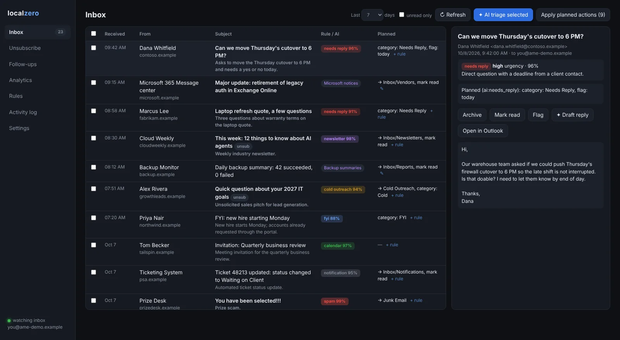Click Draft reply in the preview pane

(x=572, y=115)
